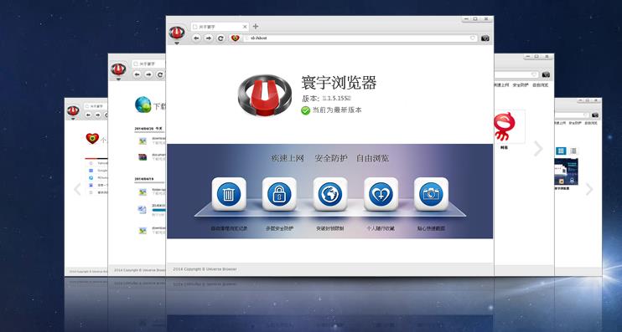Screen dimensions: 622x332
Task: Go back in the downloads window
Action: click(x=137, y=74)
